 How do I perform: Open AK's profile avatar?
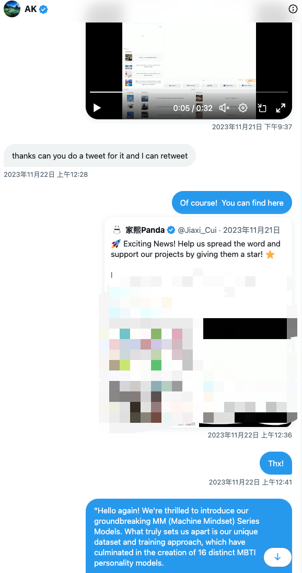pyautogui.click(x=11, y=9)
